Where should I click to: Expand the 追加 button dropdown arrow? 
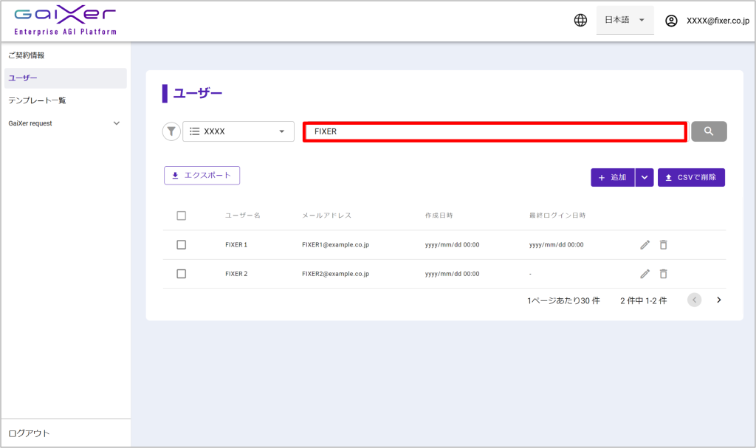click(645, 177)
